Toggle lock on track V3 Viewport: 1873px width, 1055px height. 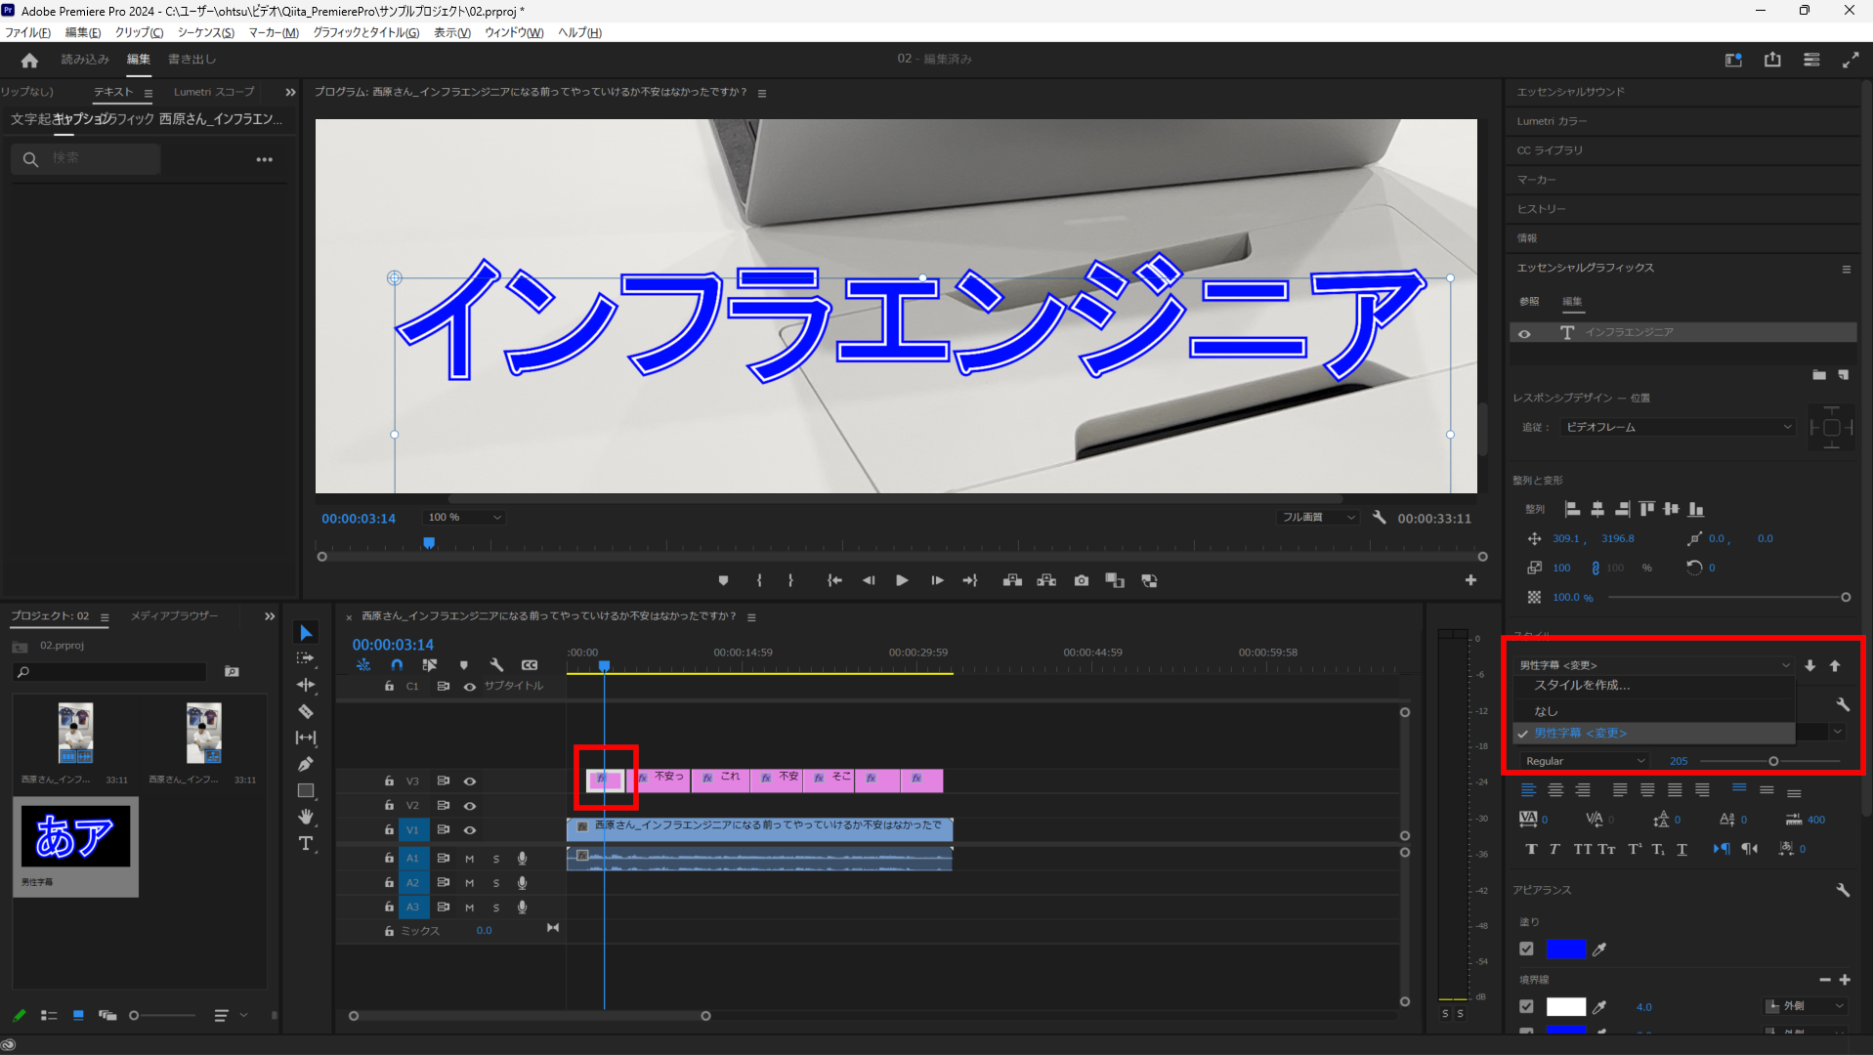click(389, 781)
